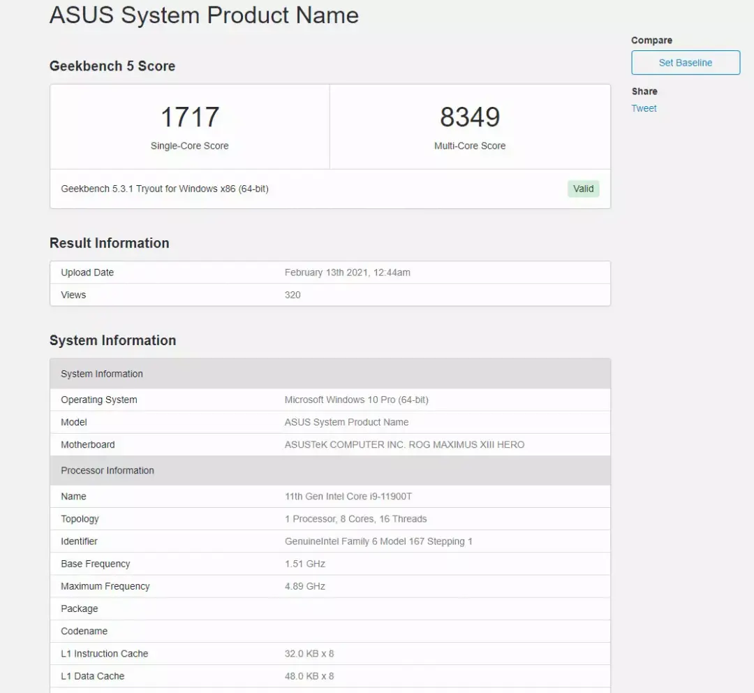Select the Single-Core Score value 1717

point(190,117)
